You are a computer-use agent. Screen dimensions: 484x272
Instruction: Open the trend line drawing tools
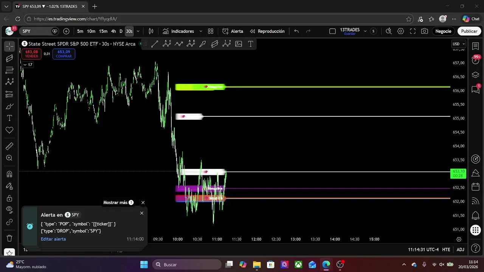[x=9, y=58]
